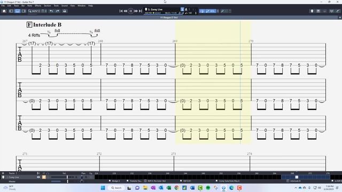The width and height of the screenshot is (342, 192).
Task: Open File Explorer from taskbar
Action: point(145,188)
